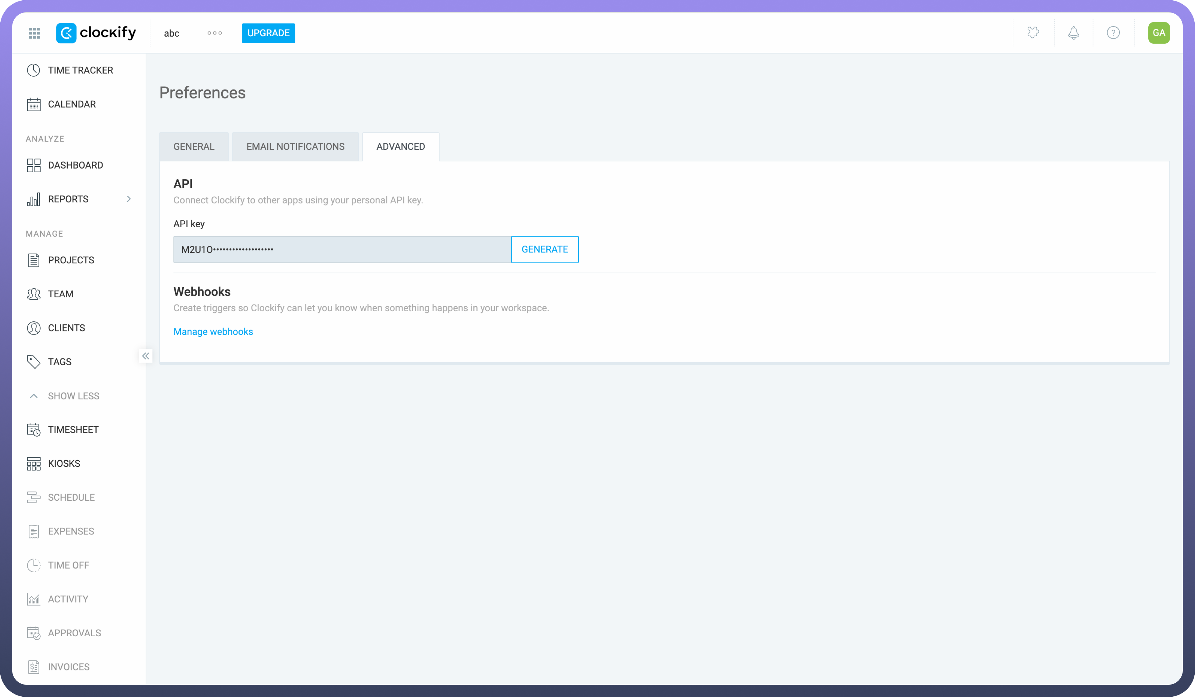Image resolution: width=1195 pixels, height=697 pixels.
Task: Open the integrations puzzle icon
Action: pyautogui.click(x=1033, y=33)
